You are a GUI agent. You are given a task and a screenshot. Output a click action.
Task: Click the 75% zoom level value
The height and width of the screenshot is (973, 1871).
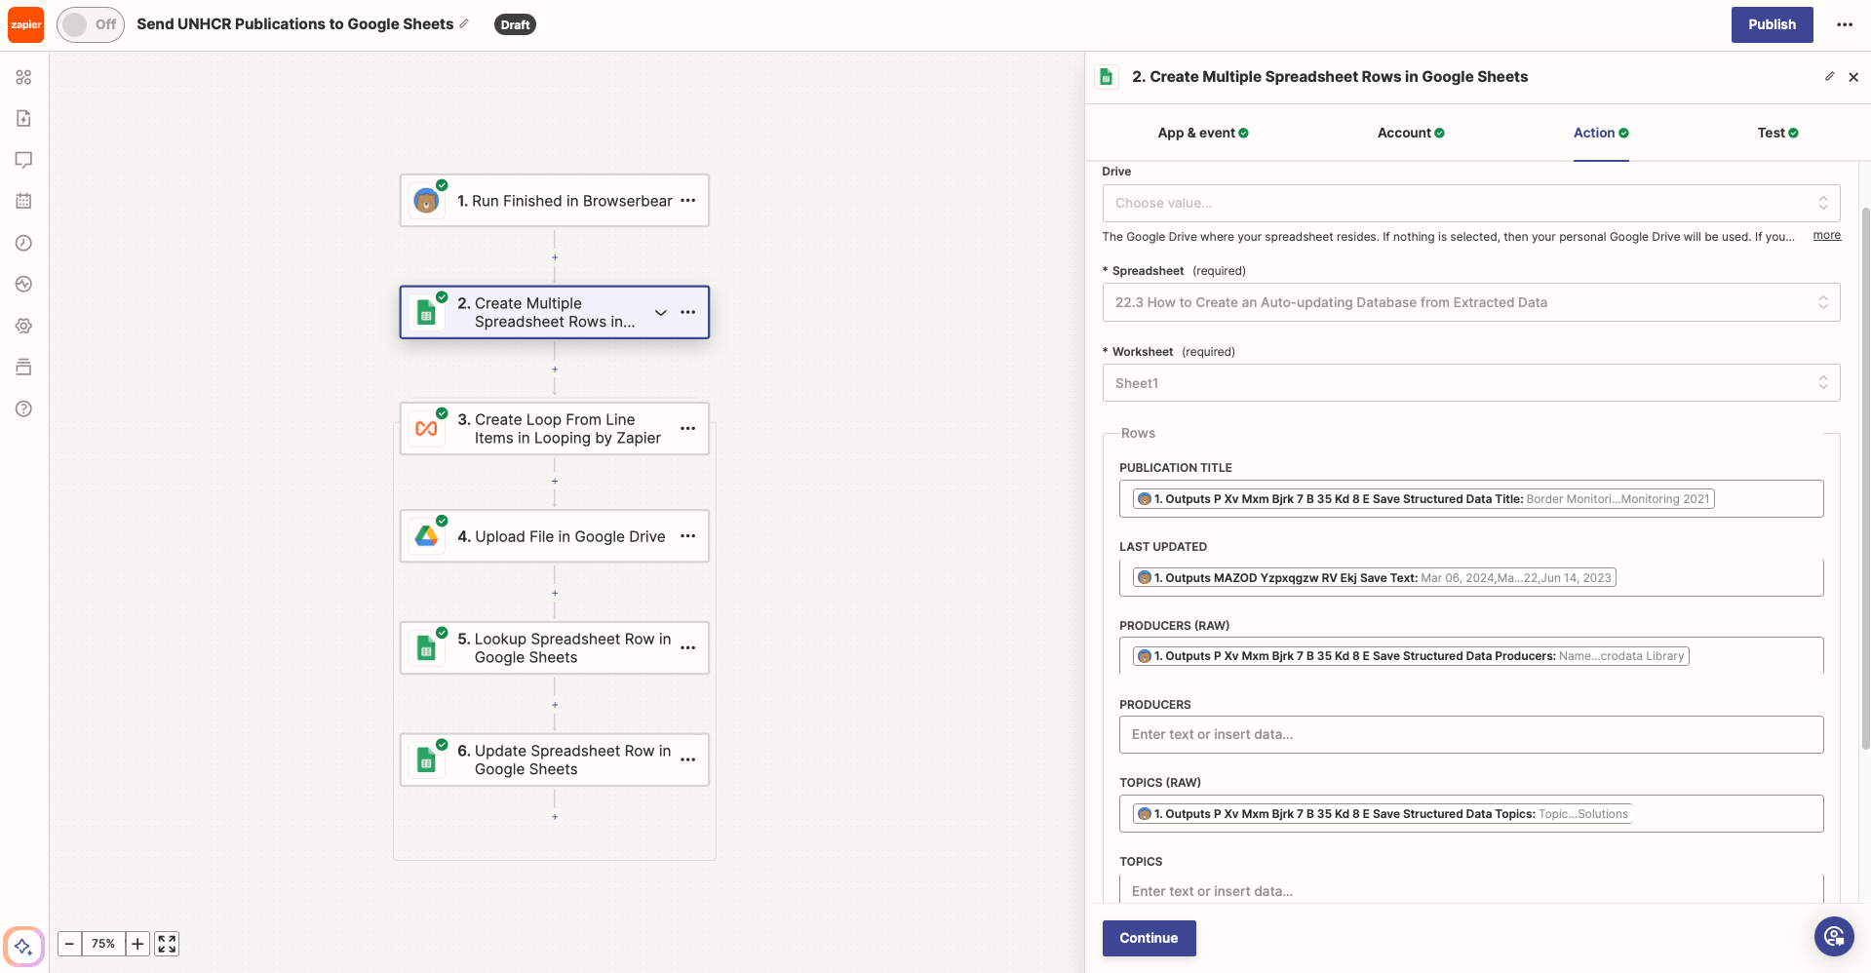pos(103,944)
